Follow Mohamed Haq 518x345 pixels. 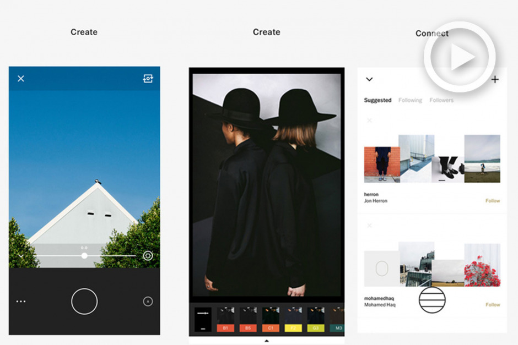493,305
